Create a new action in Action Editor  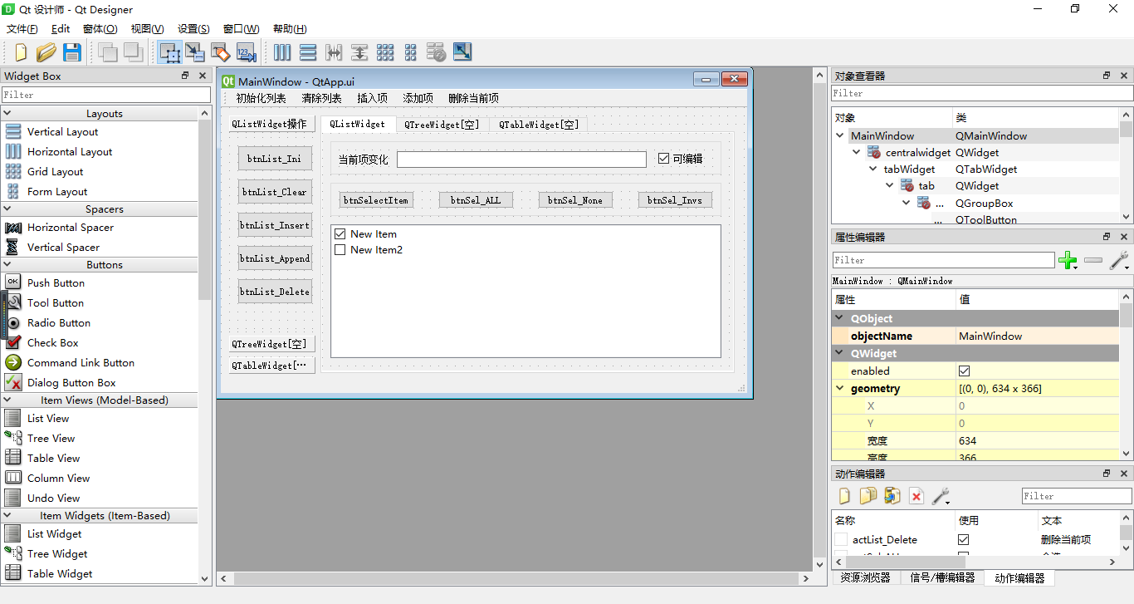844,496
